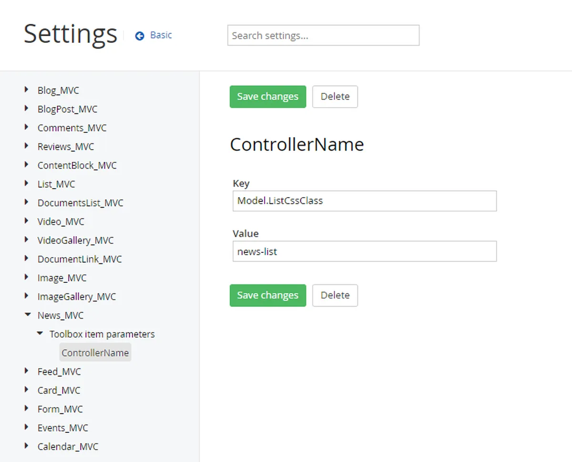Select the ControllerName tree item

tap(95, 352)
